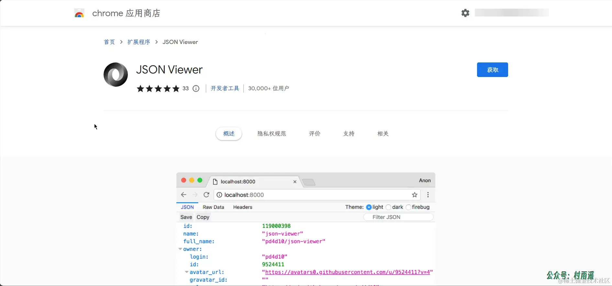This screenshot has height=286, width=612.
Task: Click the rating info circle icon
Action: (196, 89)
